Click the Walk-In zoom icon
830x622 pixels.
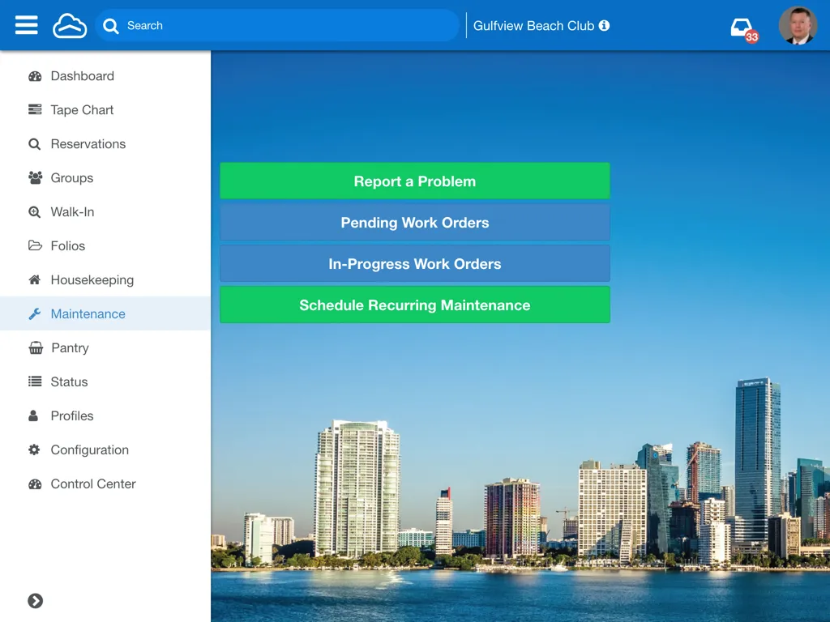34,212
